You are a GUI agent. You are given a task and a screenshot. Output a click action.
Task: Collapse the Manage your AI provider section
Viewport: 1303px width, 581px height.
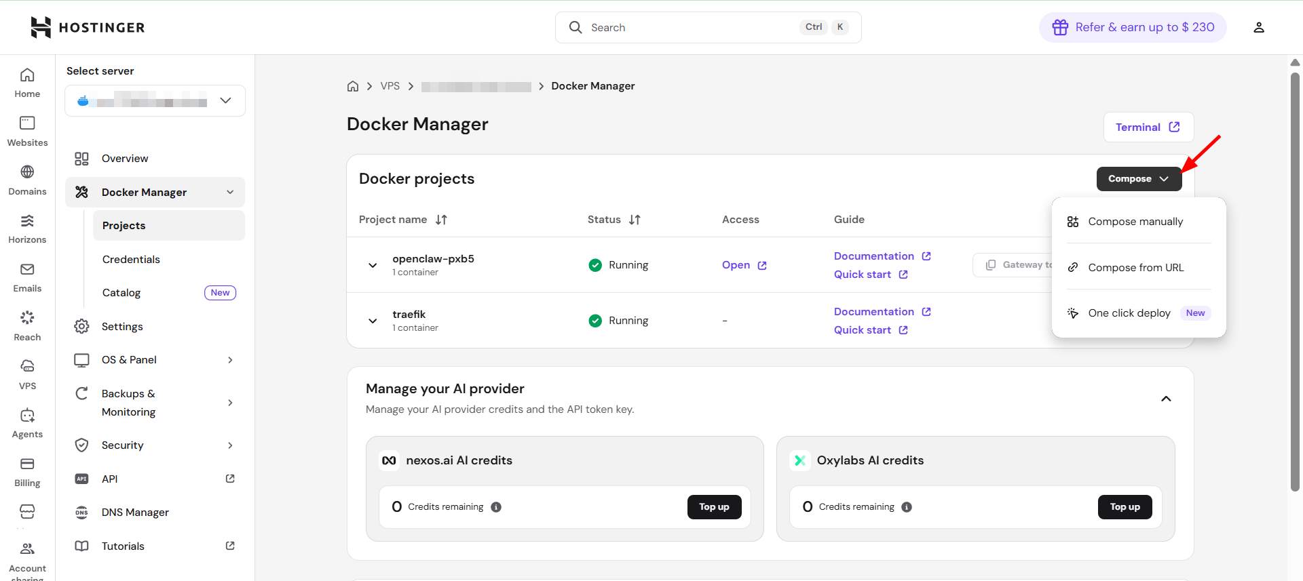coord(1166,399)
